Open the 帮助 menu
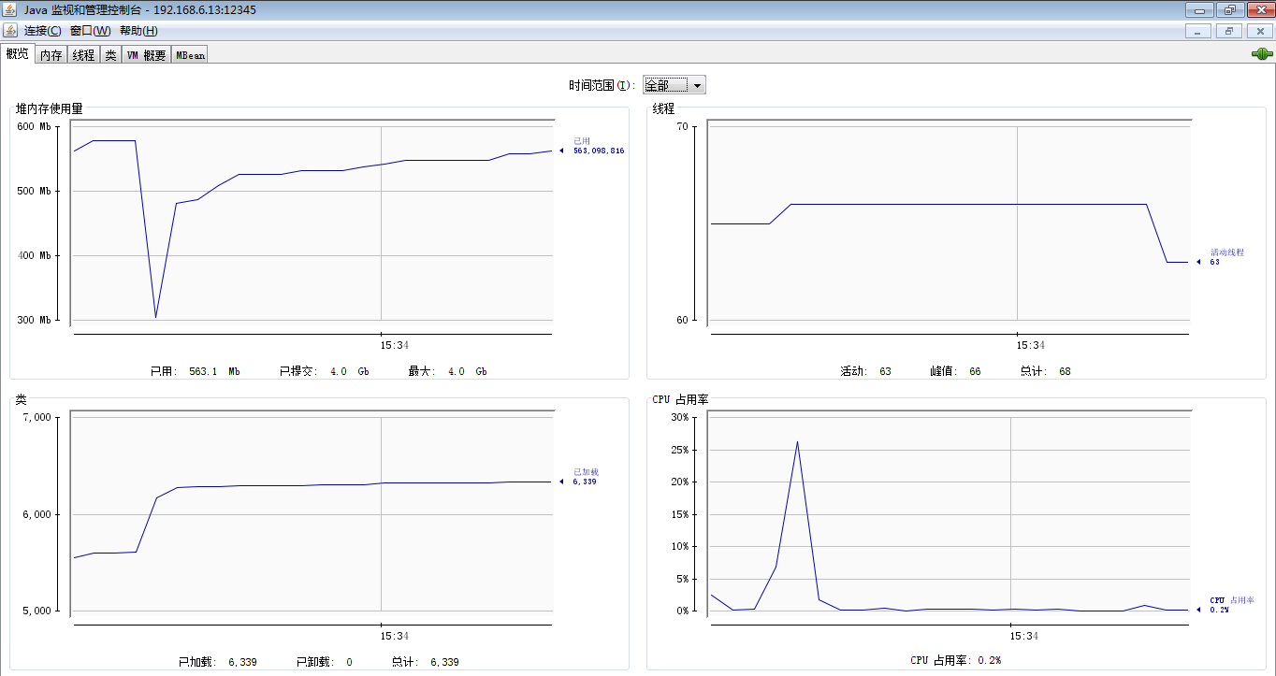Screen dimensions: 1276x676 pos(138,31)
